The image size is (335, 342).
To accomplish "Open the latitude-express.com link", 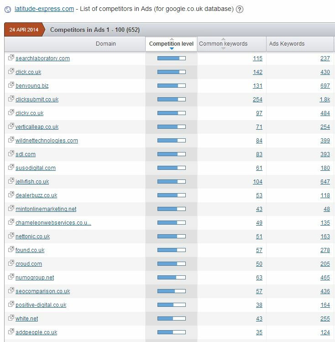I will [44, 9].
